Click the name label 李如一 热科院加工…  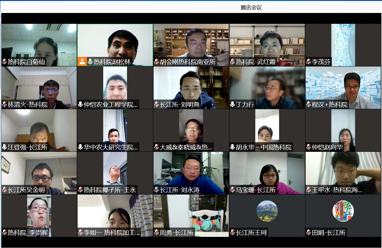(x=112, y=233)
